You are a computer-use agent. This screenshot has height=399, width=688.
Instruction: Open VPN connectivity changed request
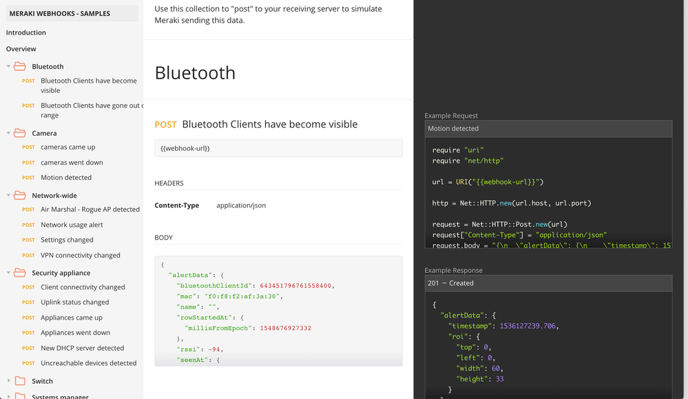pos(81,255)
